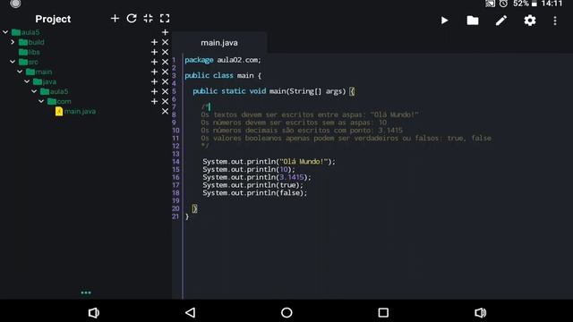
Task: Place cursor on 'package aula02.com;' line
Action: click(x=223, y=60)
